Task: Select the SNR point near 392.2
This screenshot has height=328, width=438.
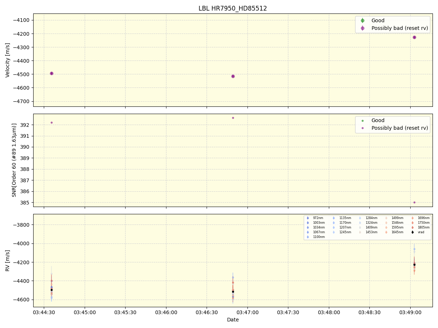Action: click(51, 122)
